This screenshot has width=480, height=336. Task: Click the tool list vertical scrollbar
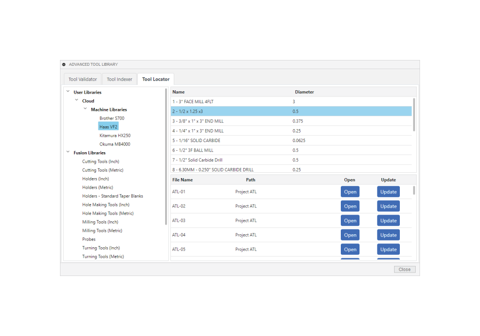pos(414,114)
